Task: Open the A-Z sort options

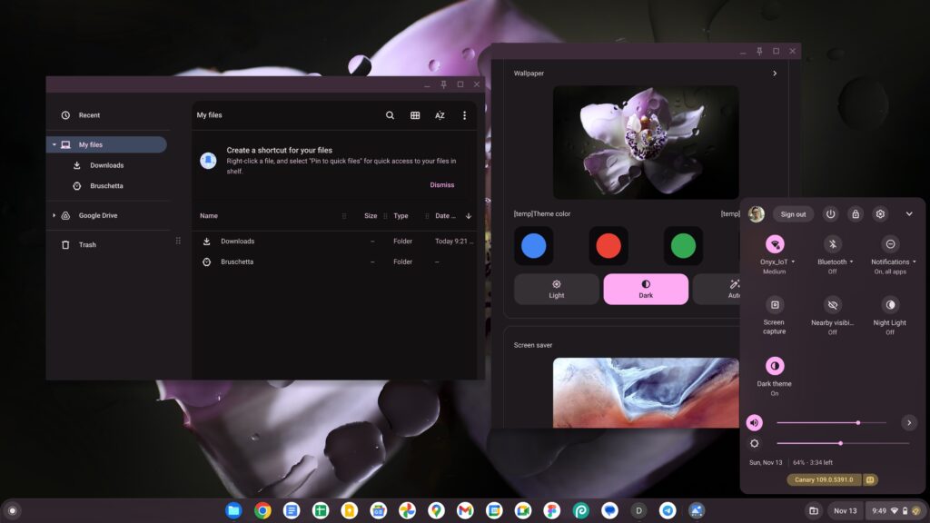Action: pyautogui.click(x=440, y=115)
